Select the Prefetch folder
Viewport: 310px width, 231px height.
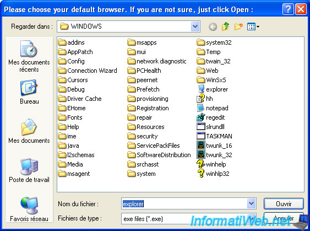tap(143, 89)
